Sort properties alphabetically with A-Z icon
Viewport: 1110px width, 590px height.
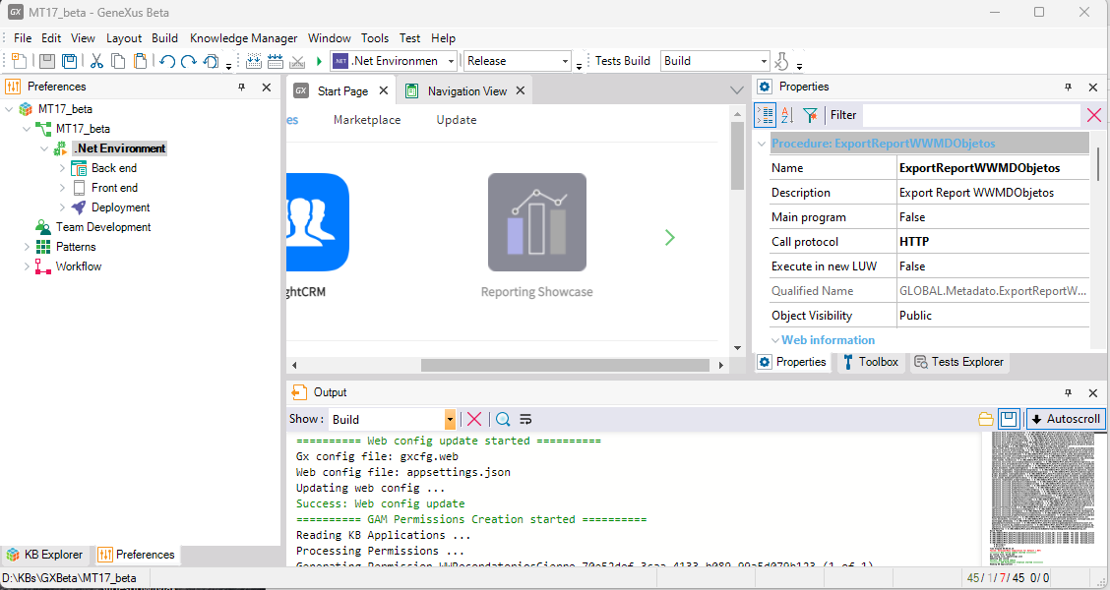point(787,115)
